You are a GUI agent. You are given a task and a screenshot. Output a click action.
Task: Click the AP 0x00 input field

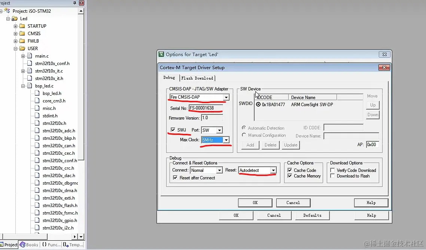click(372, 145)
